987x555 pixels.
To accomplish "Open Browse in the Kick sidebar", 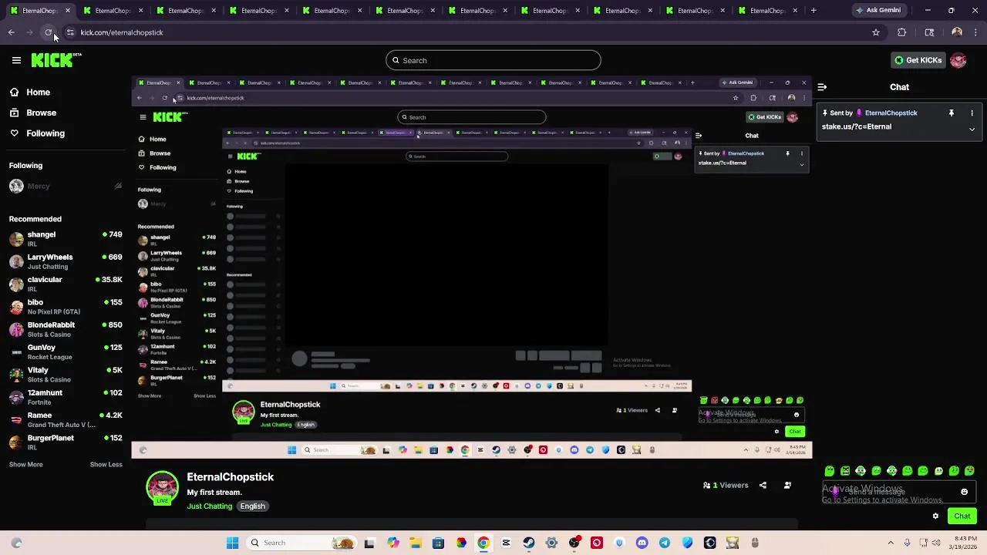I will coord(33,113).
